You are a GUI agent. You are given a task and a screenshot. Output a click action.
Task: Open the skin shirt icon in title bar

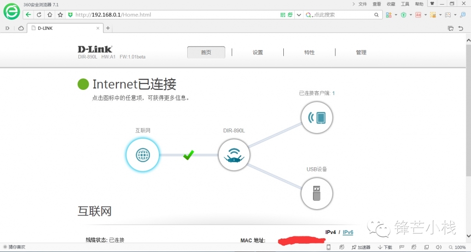point(432,4)
